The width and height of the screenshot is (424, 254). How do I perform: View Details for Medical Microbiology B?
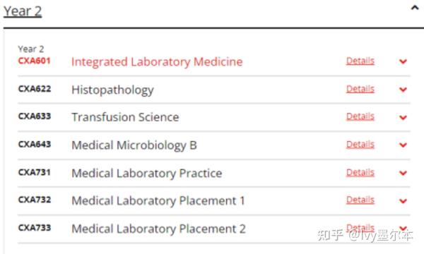tap(360, 145)
